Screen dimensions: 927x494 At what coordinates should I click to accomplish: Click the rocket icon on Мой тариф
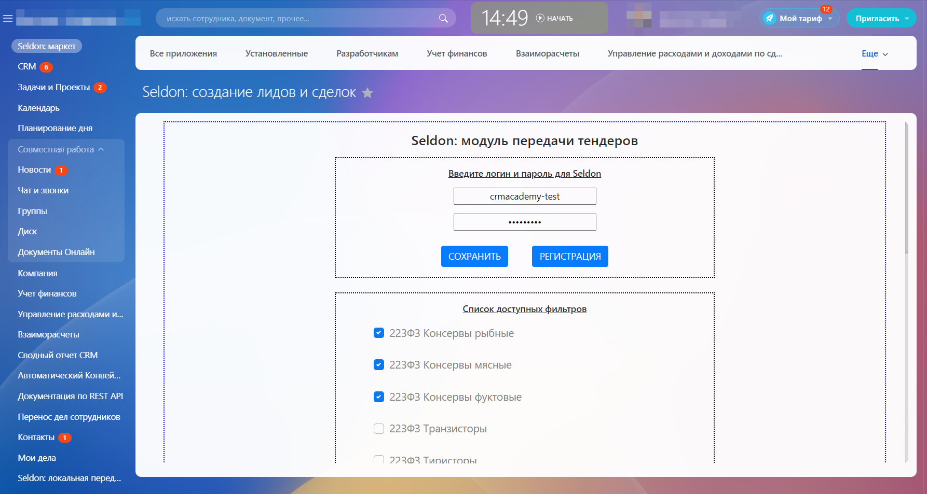point(770,18)
